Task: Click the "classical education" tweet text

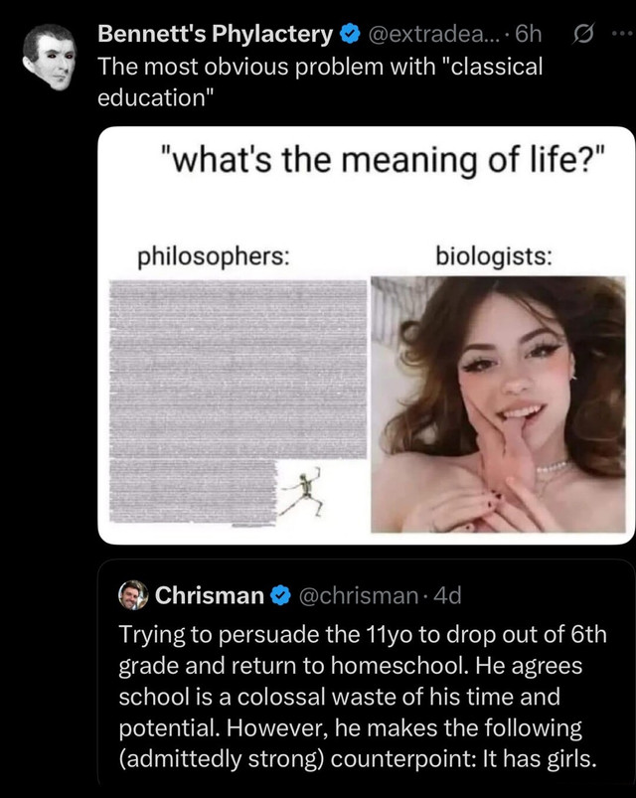Action: tap(320, 83)
